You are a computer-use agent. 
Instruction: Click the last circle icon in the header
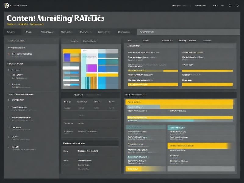tap(238, 5)
